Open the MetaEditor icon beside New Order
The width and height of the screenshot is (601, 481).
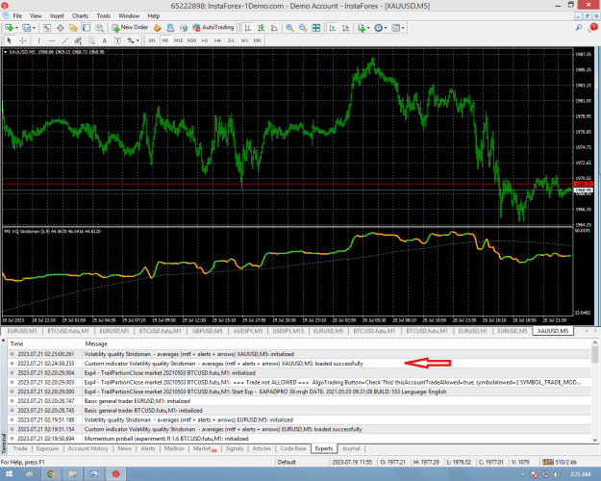(x=157, y=28)
